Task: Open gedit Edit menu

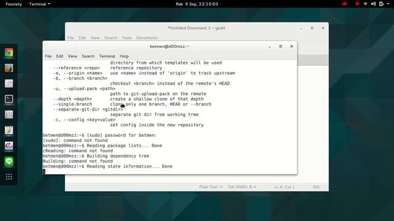Action: 82,38
